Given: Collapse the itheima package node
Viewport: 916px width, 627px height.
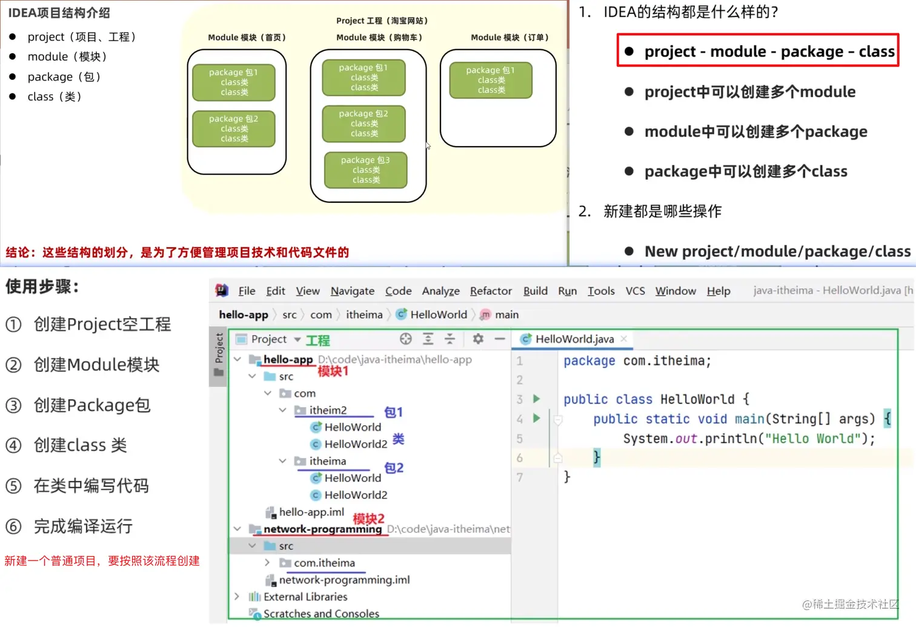Looking at the screenshot, I should point(283,461).
